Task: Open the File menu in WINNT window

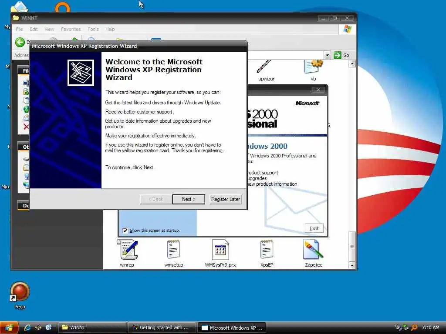Action: [19, 29]
